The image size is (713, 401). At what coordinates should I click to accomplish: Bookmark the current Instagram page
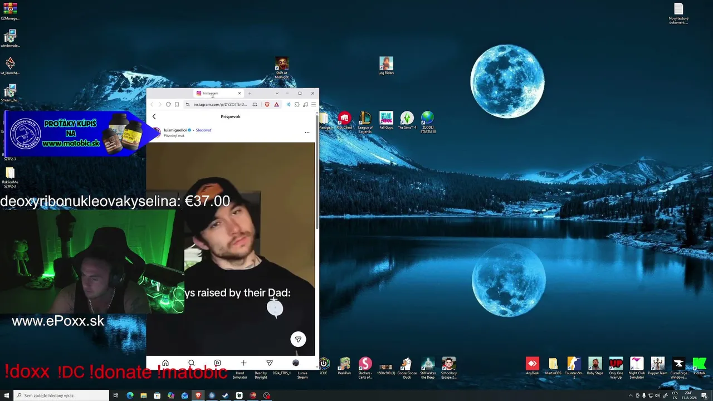tap(177, 104)
